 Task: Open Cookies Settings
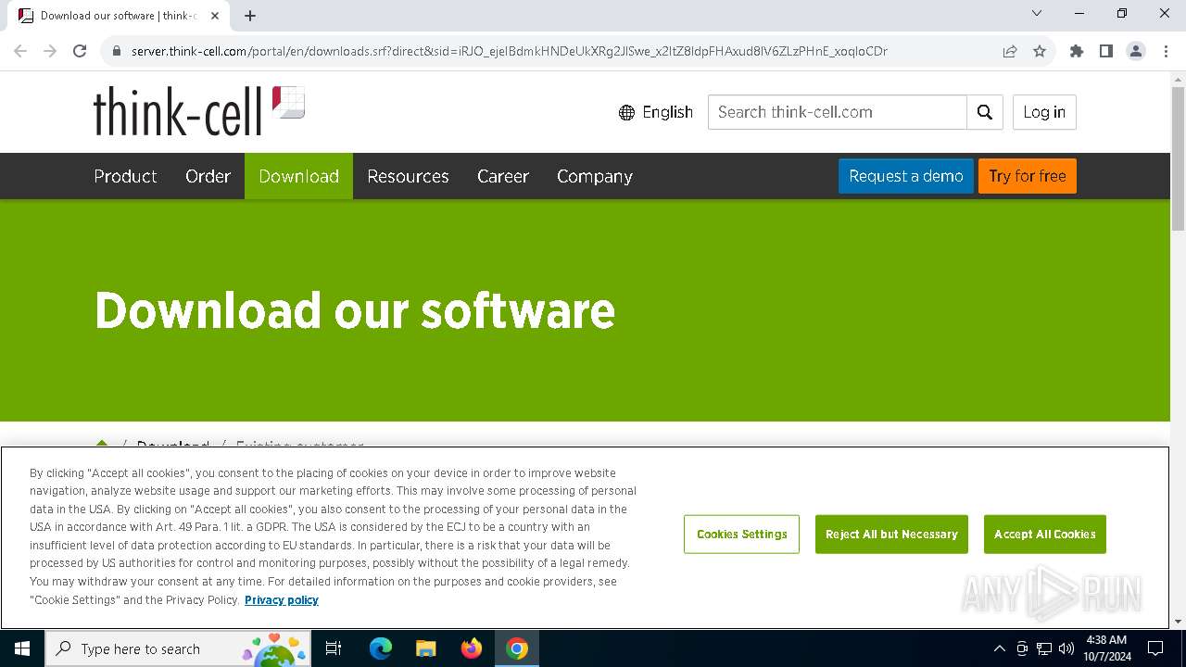click(741, 535)
